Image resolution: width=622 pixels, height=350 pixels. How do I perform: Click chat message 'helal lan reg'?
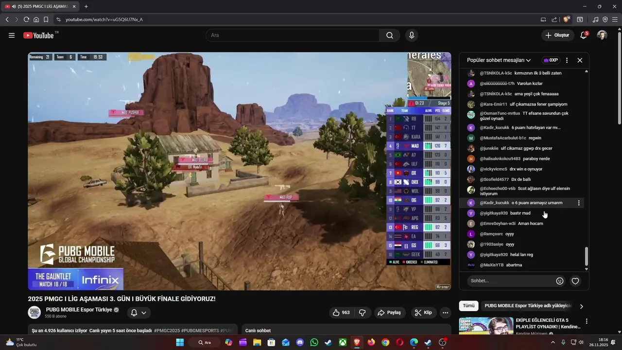click(x=521, y=255)
